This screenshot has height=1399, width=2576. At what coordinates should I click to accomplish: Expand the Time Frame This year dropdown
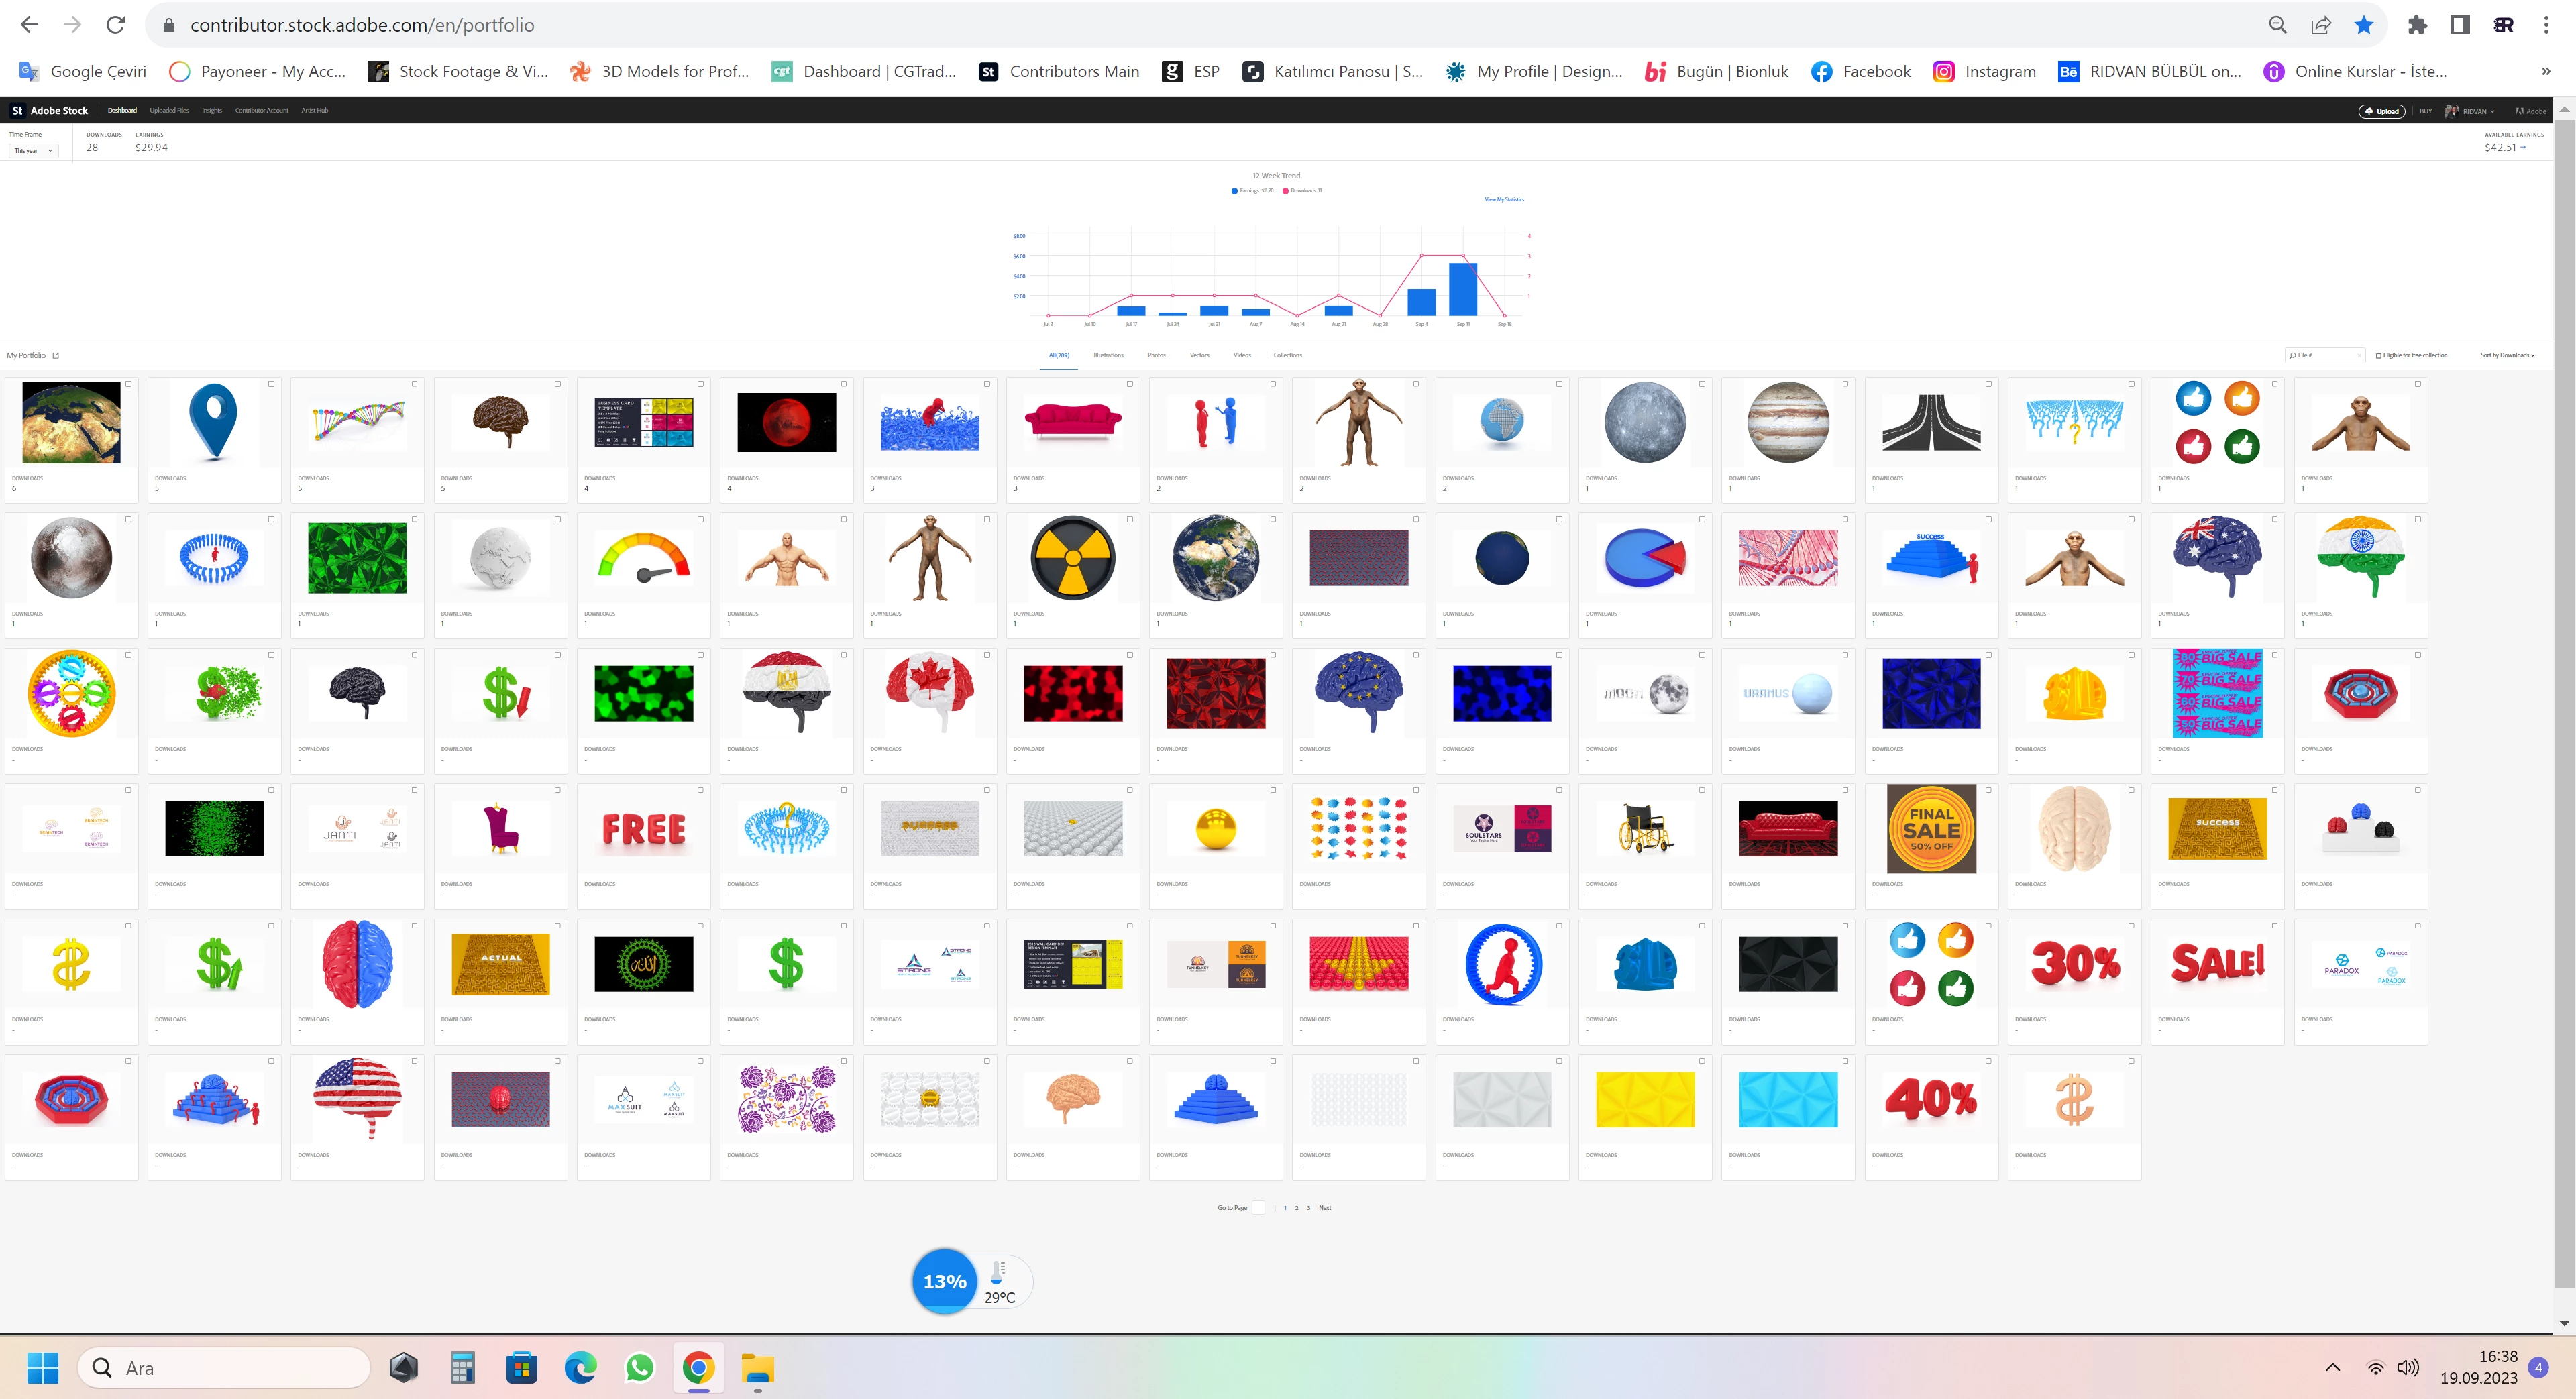(33, 151)
